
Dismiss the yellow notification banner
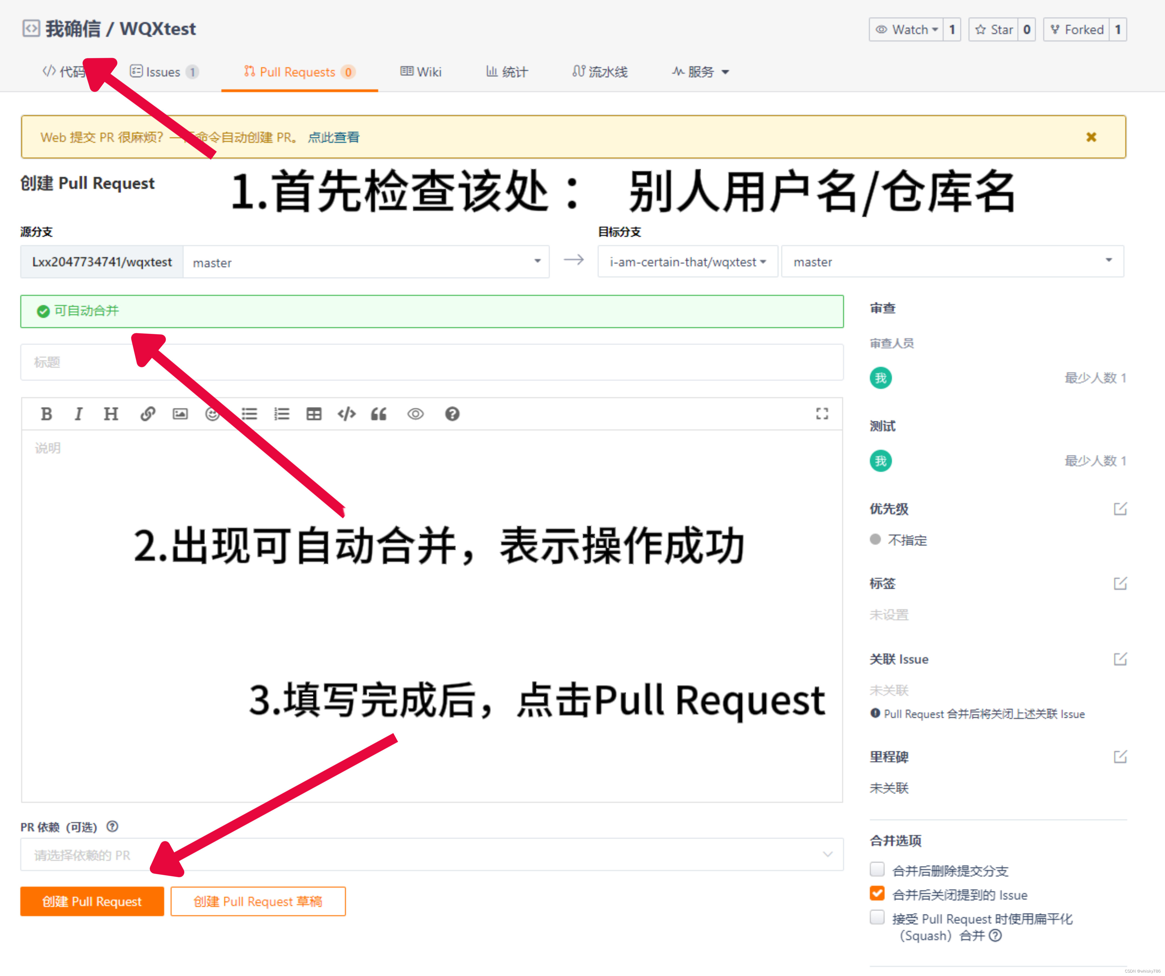(1091, 136)
